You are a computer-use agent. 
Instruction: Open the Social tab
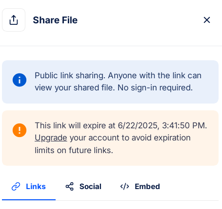click(83, 187)
